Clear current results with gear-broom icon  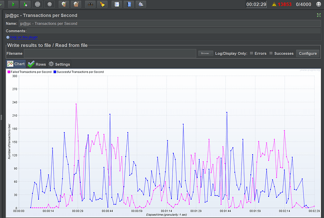[x=64, y=4]
